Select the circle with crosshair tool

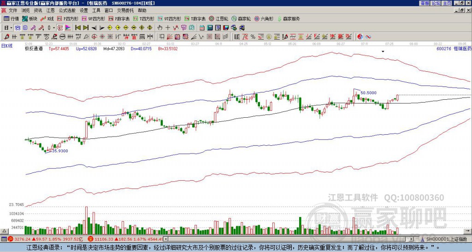click(x=94, y=37)
